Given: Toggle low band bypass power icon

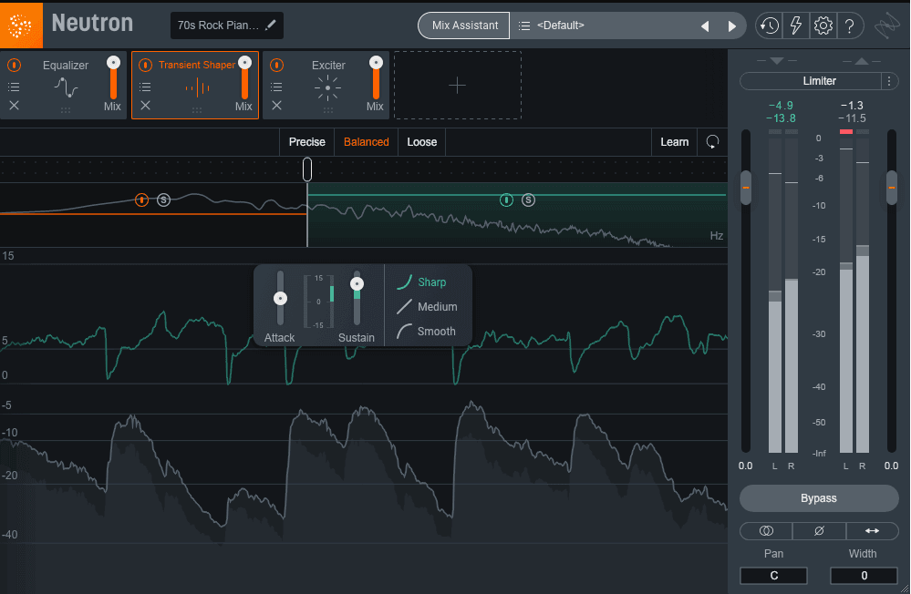Looking at the screenshot, I should (141, 200).
